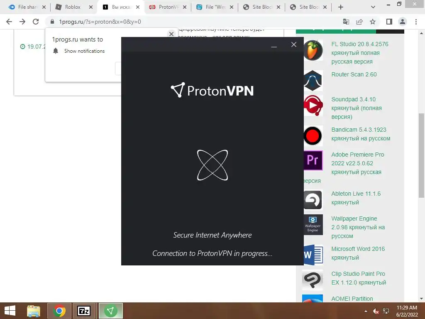Click the Wallpaper Engine icon thumbnail

coord(313,225)
